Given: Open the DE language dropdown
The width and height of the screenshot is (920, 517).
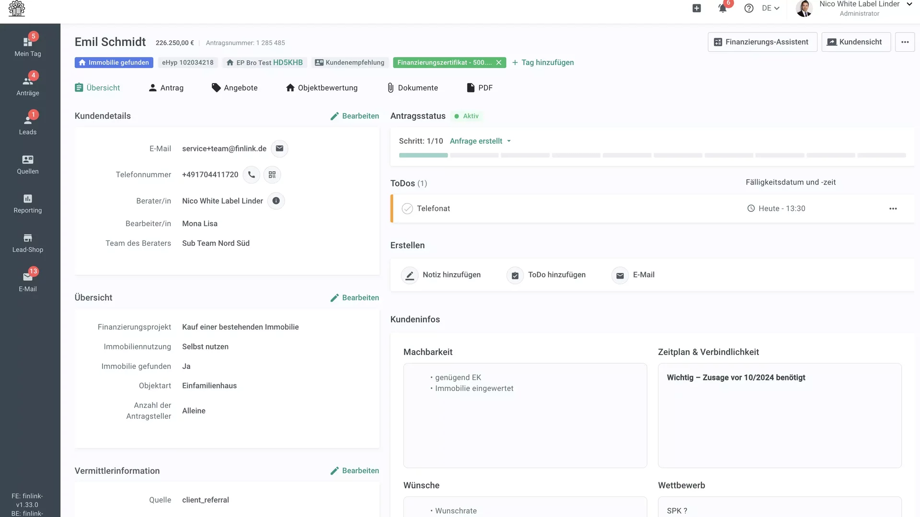Looking at the screenshot, I should tap(770, 8).
